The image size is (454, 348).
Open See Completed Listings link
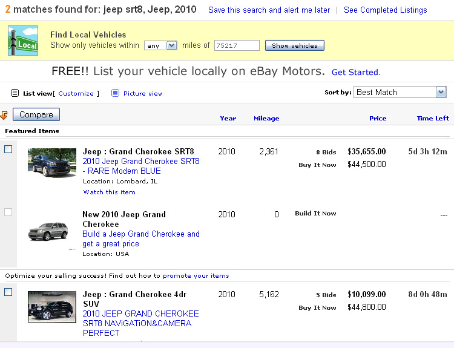[x=385, y=10]
